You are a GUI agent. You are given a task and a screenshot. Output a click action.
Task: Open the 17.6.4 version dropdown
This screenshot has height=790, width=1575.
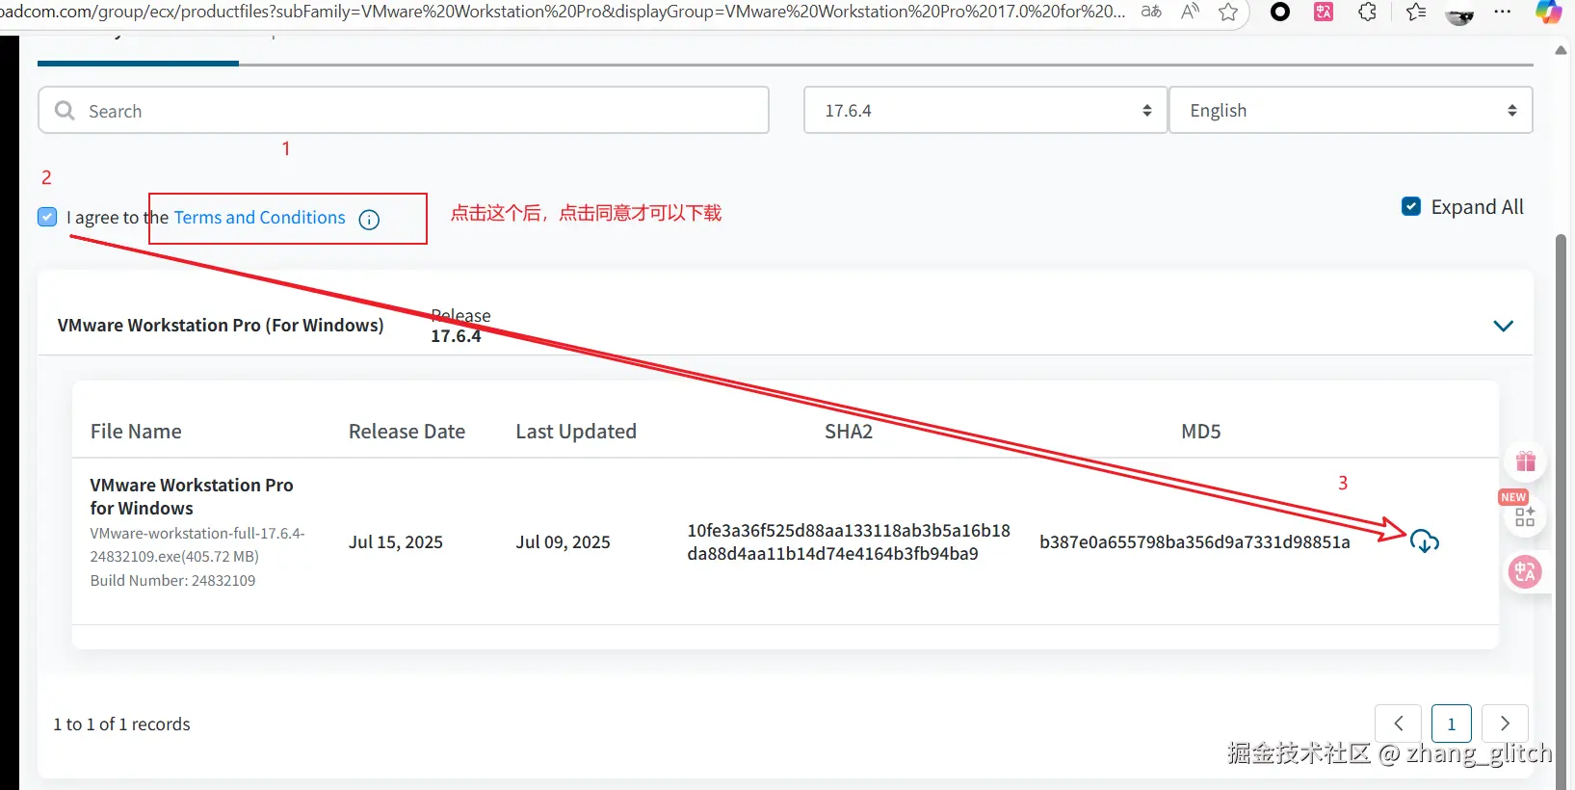click(x=985, y=111)
